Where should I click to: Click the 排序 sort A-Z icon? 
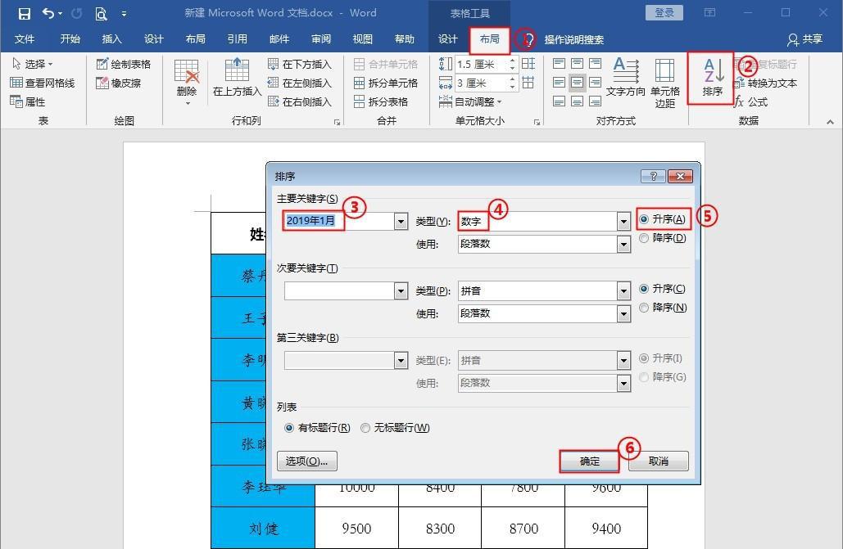click(x=711, y=78)
